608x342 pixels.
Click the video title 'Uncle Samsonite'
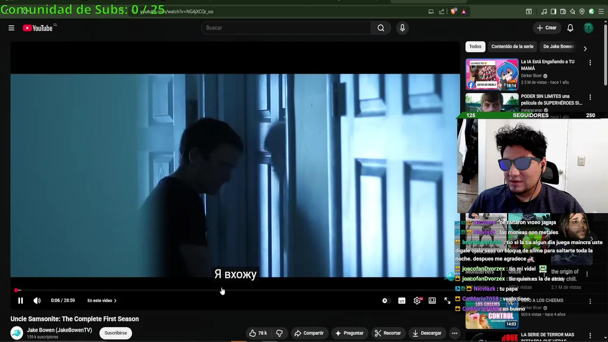coord(75,319)
